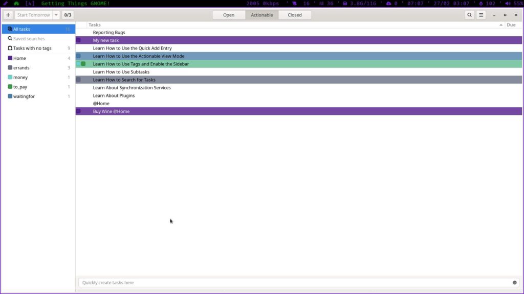Select Learn How to Use Subtasks task
Image resolution: width=524 pixels, height=294 pixels.
point(299,72)
